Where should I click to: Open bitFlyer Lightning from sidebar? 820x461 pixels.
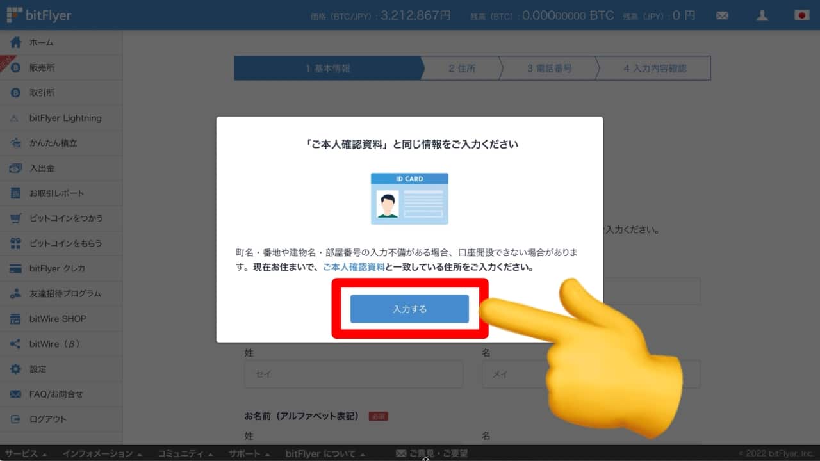[65, 118]
